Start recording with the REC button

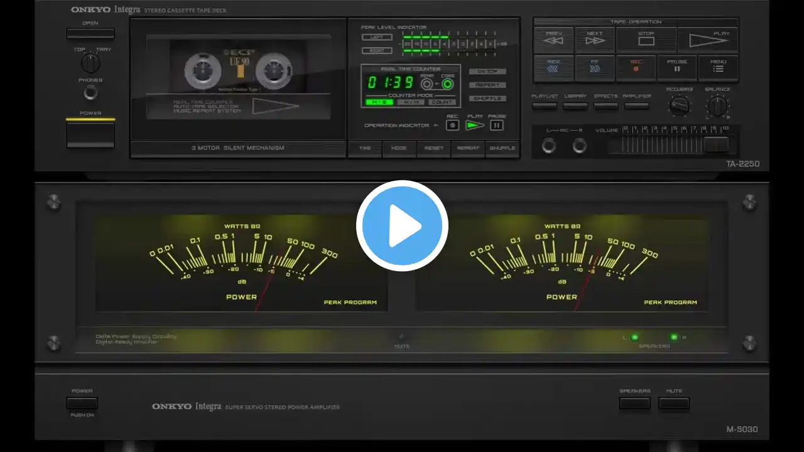[x=636, y=68]
